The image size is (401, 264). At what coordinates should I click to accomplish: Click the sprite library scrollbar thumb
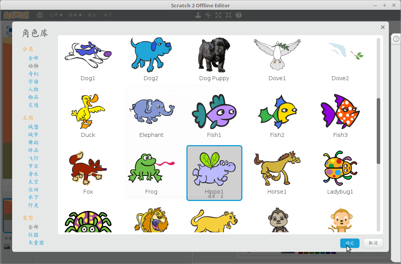tap(379, 131)
